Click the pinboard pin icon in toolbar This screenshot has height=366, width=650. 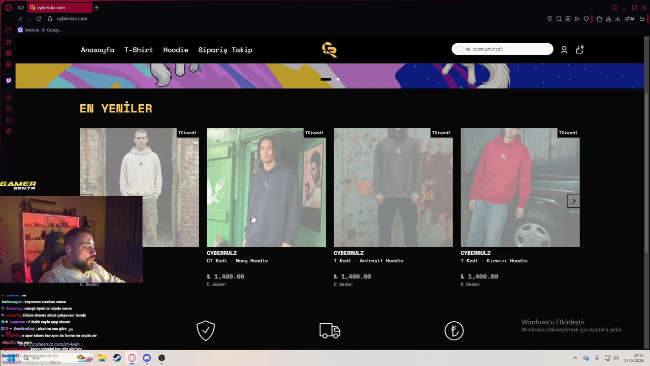[549, 19]
